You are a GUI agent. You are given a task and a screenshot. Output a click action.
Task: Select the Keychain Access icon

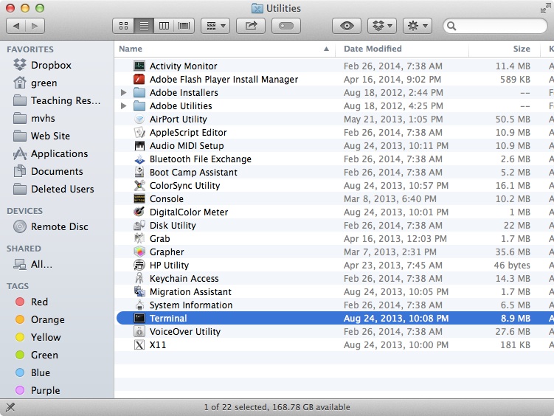point(139,279)
